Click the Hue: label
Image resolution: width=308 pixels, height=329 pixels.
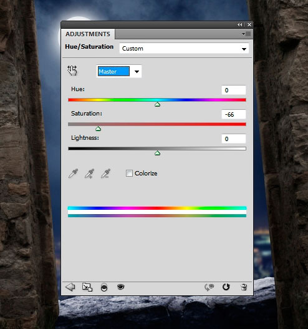pyautogui.click(x=78, y=89)
